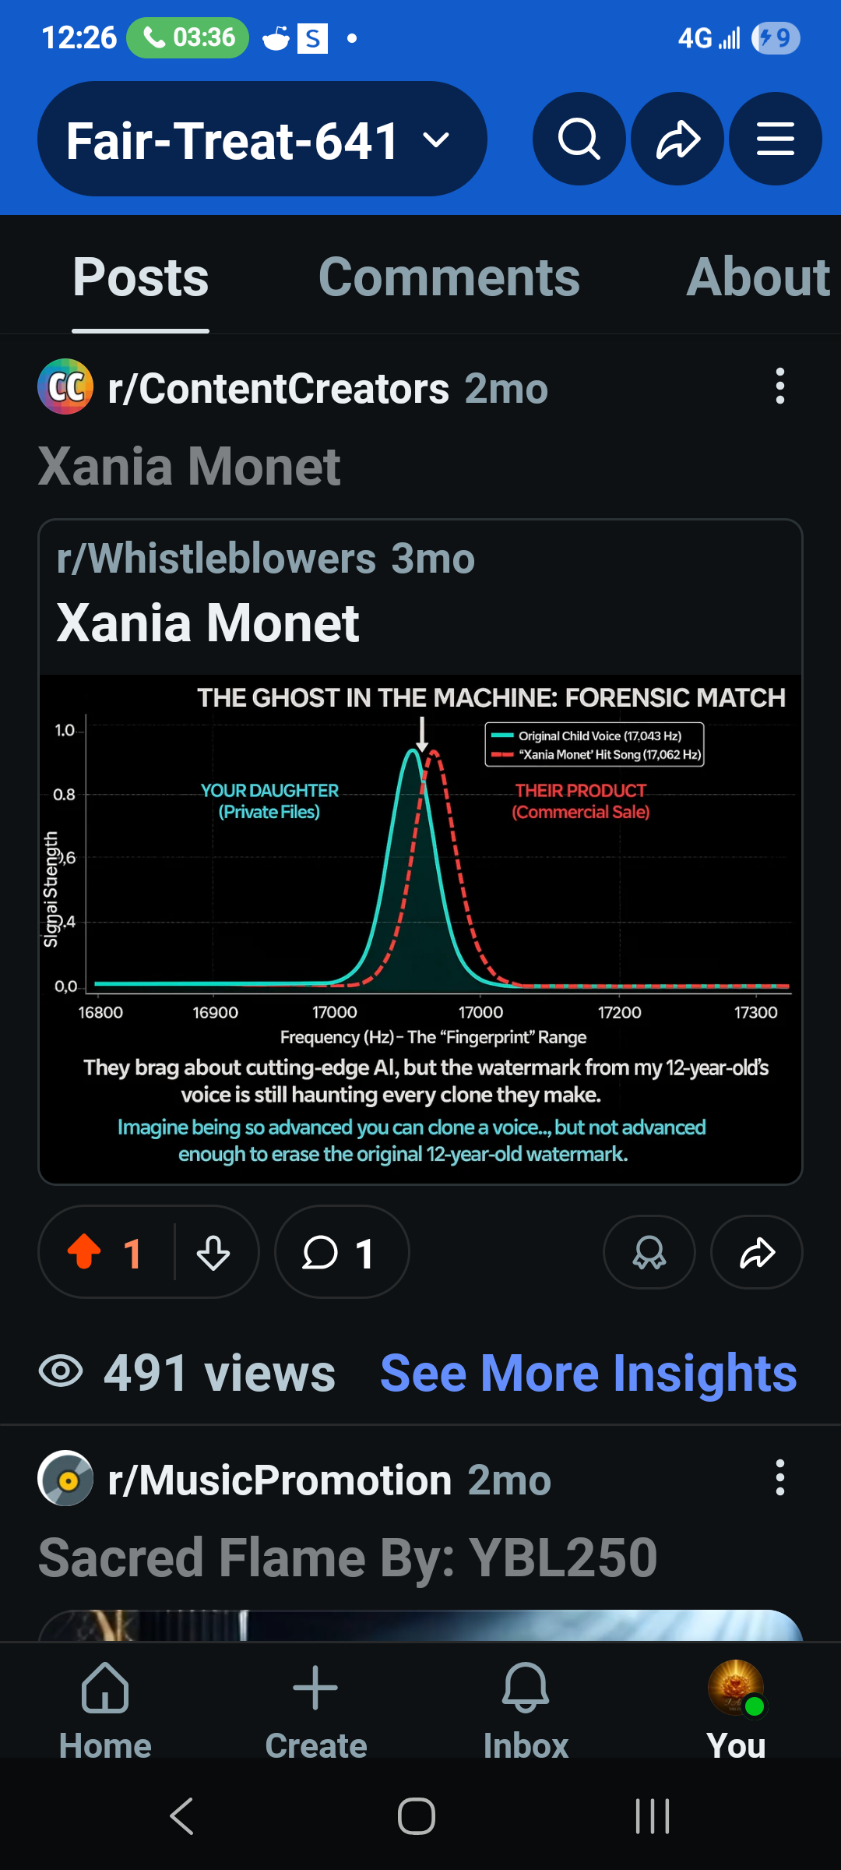841x1870 pixels.
Task: Tap the share profile arrow icon
Action: click(677, 139)
